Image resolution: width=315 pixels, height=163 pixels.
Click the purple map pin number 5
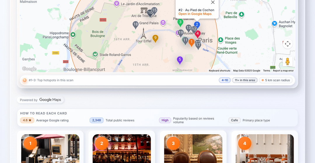[180, 60]
